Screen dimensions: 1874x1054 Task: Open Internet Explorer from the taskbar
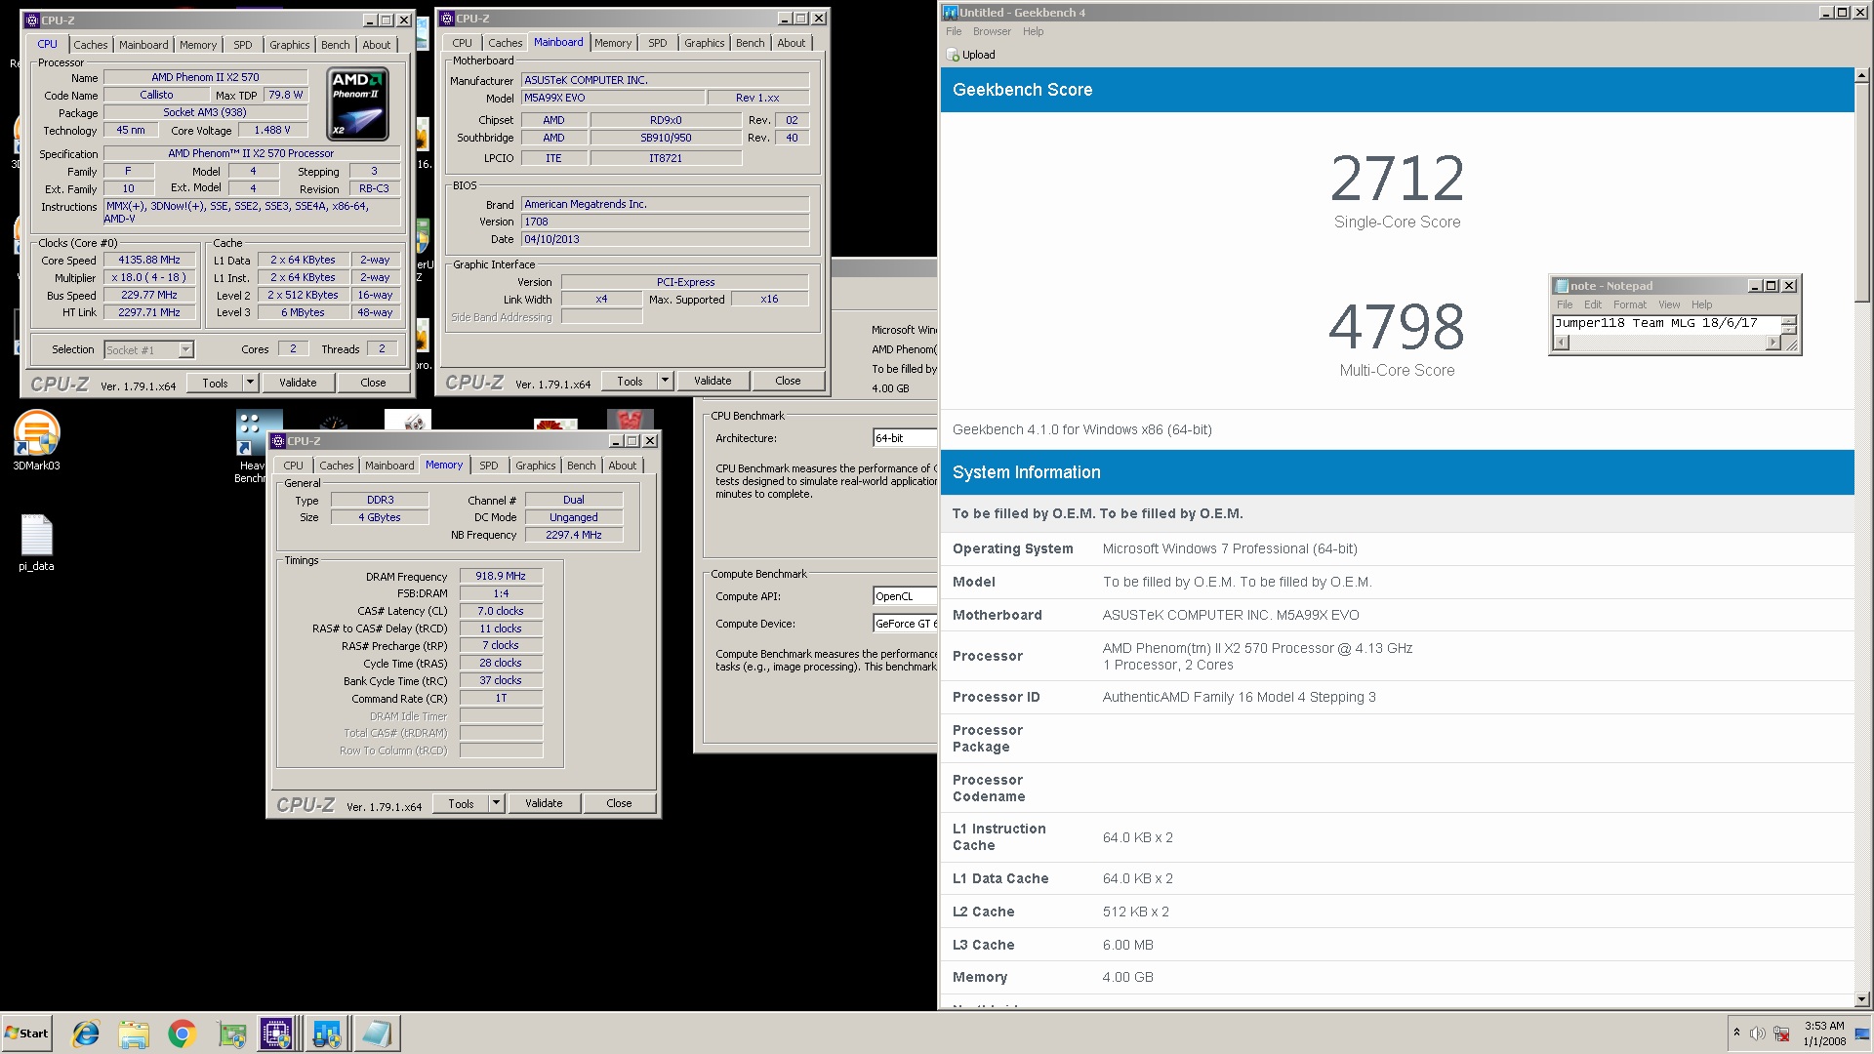[86, 1034]
